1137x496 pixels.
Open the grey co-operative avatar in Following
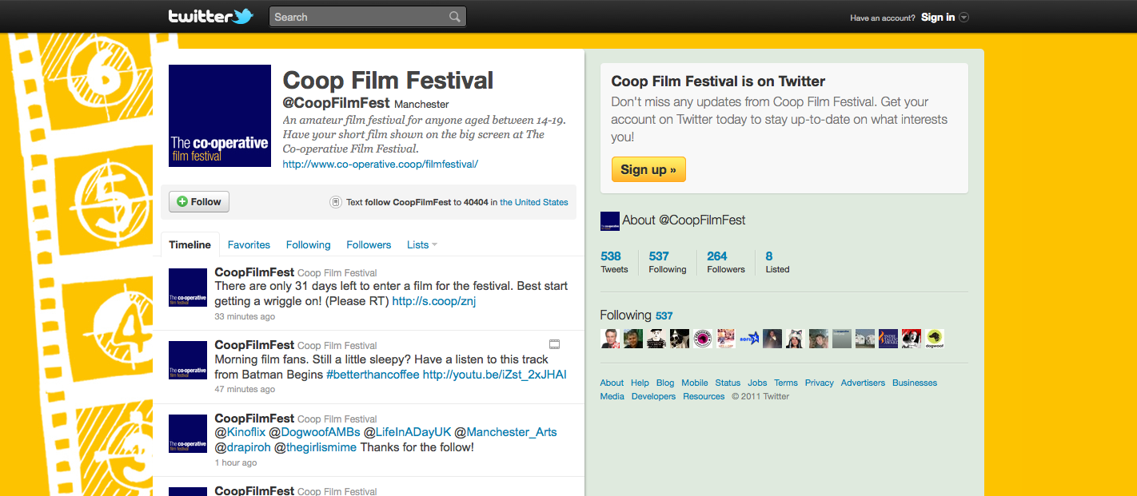click(842, 339)
